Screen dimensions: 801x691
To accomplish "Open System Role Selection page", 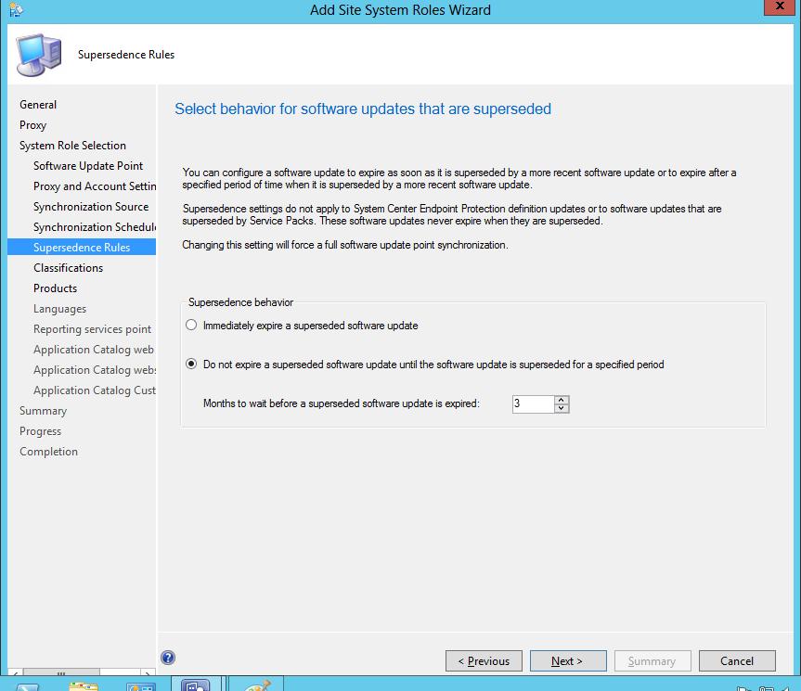I will point(72,146).
